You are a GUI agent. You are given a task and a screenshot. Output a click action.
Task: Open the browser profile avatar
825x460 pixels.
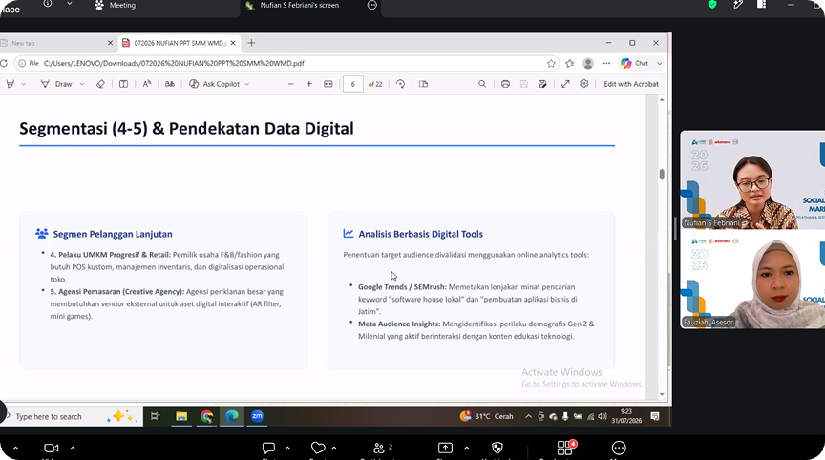[x=588, y=63]
